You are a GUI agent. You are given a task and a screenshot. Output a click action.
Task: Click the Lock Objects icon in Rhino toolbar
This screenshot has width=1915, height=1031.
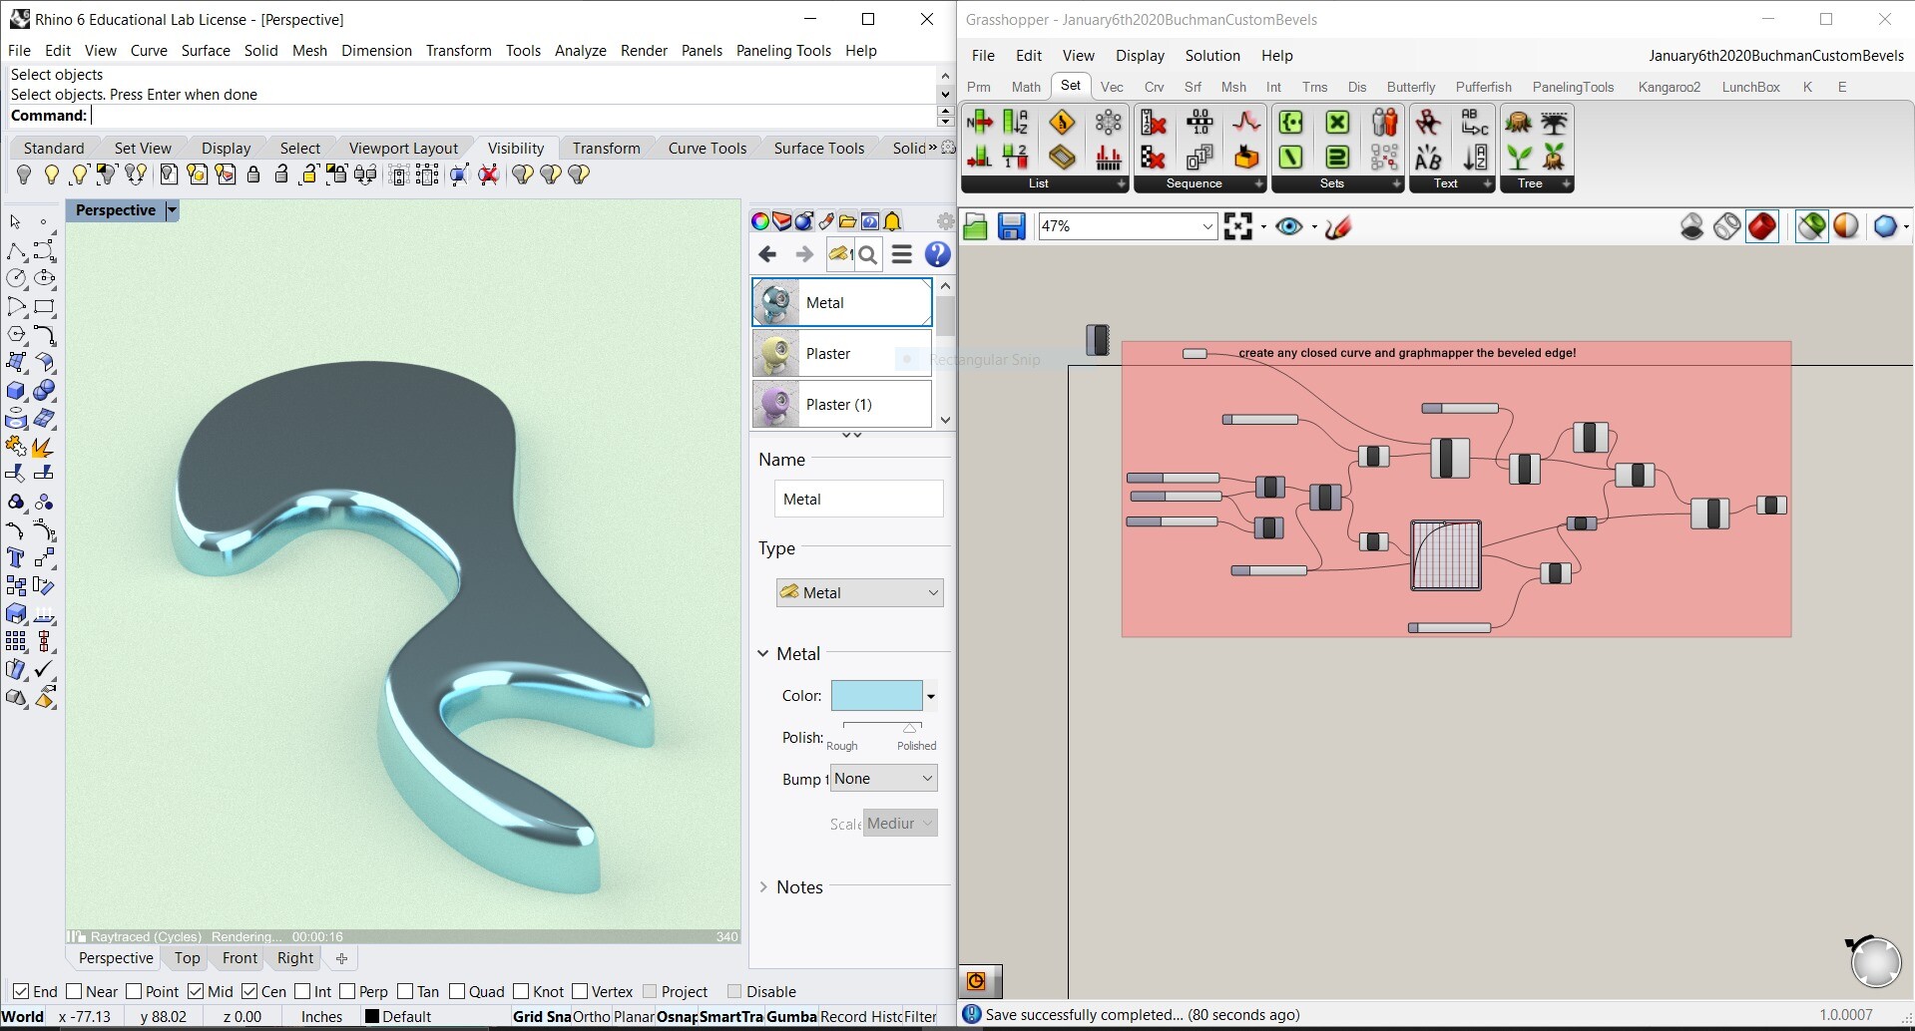point(253,173)
